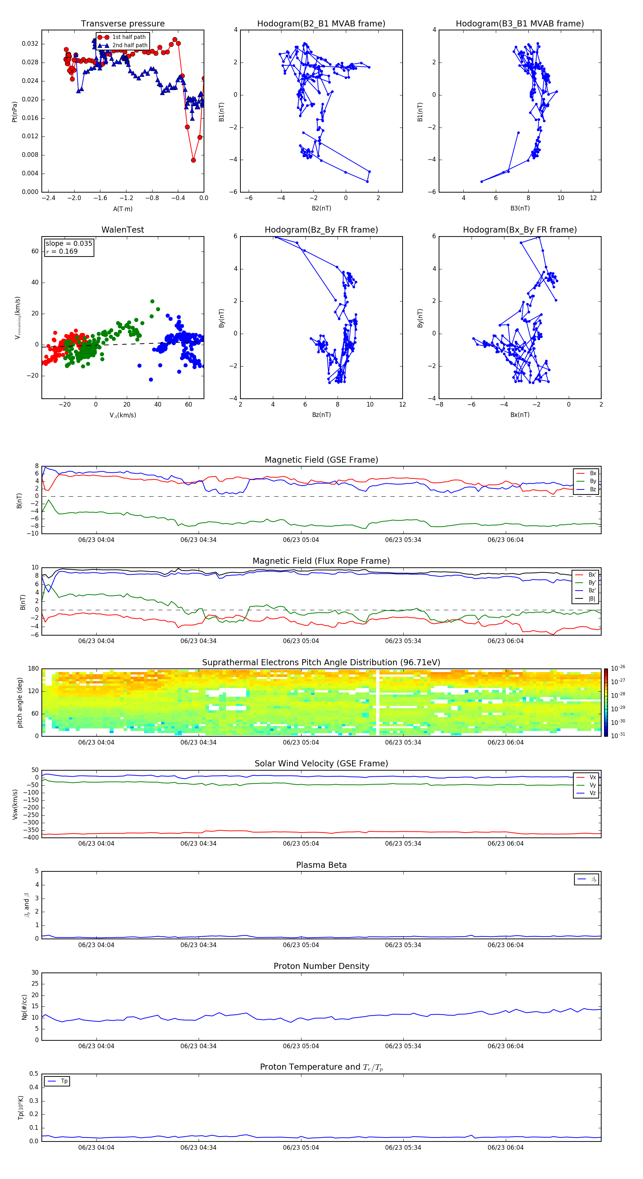Image resolution: width=643 pixels, height=1179 pixels.
Task: Select the Tp legend in the temperature plot
Action: pos(57,1081)
